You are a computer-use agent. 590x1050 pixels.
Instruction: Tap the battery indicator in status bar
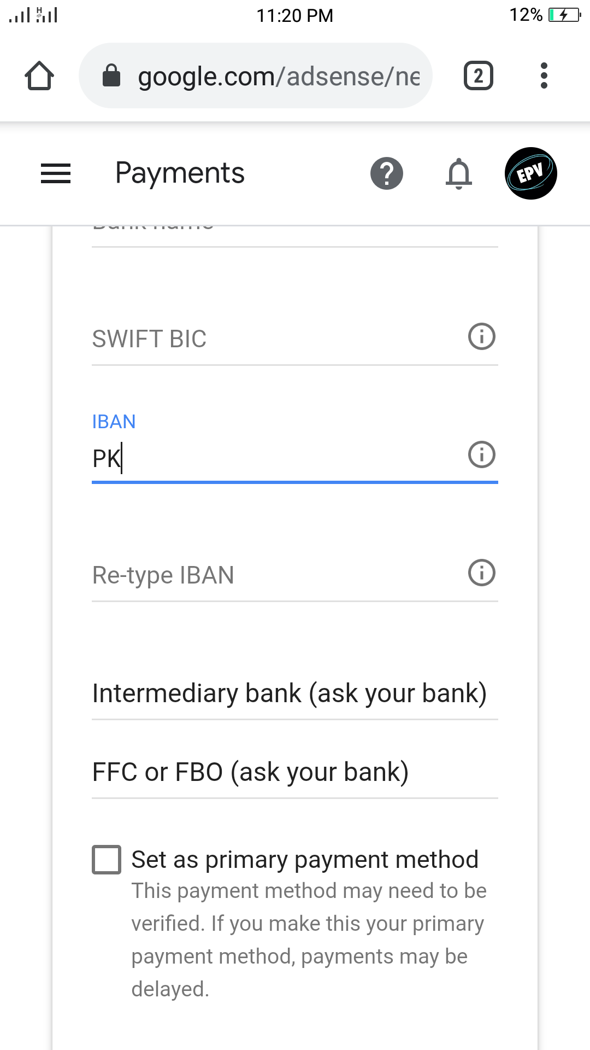coord(564,15)
